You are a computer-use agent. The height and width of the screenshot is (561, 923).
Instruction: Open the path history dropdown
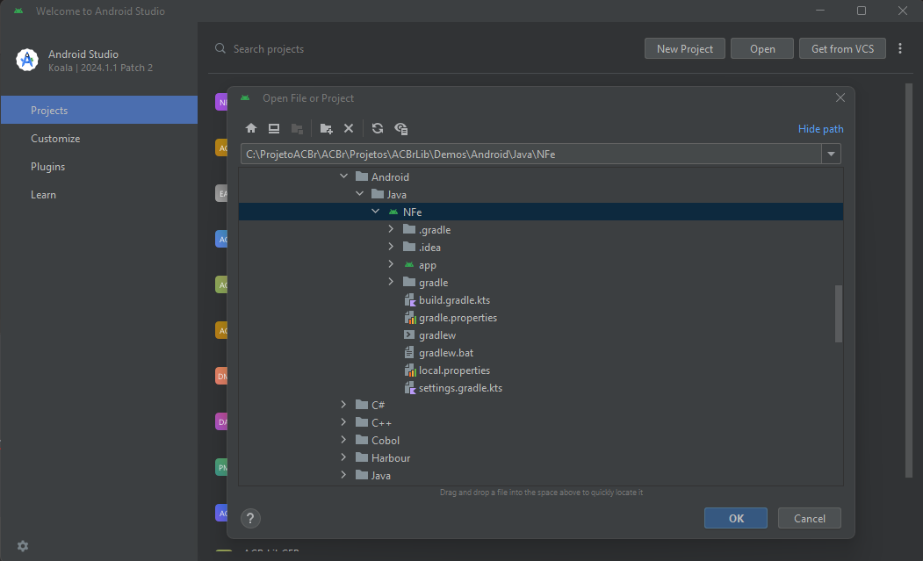click(831, 155)
